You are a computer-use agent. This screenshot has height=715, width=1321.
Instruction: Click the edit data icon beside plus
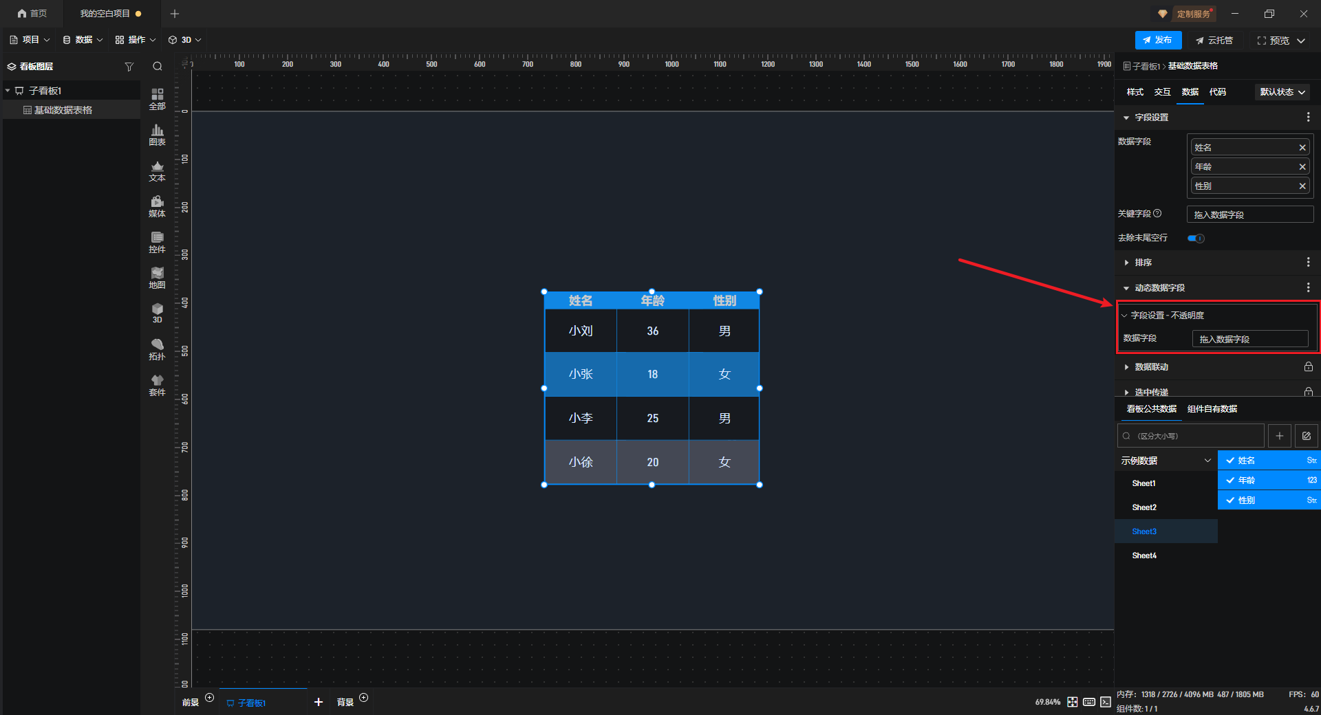click(1306, 436)
